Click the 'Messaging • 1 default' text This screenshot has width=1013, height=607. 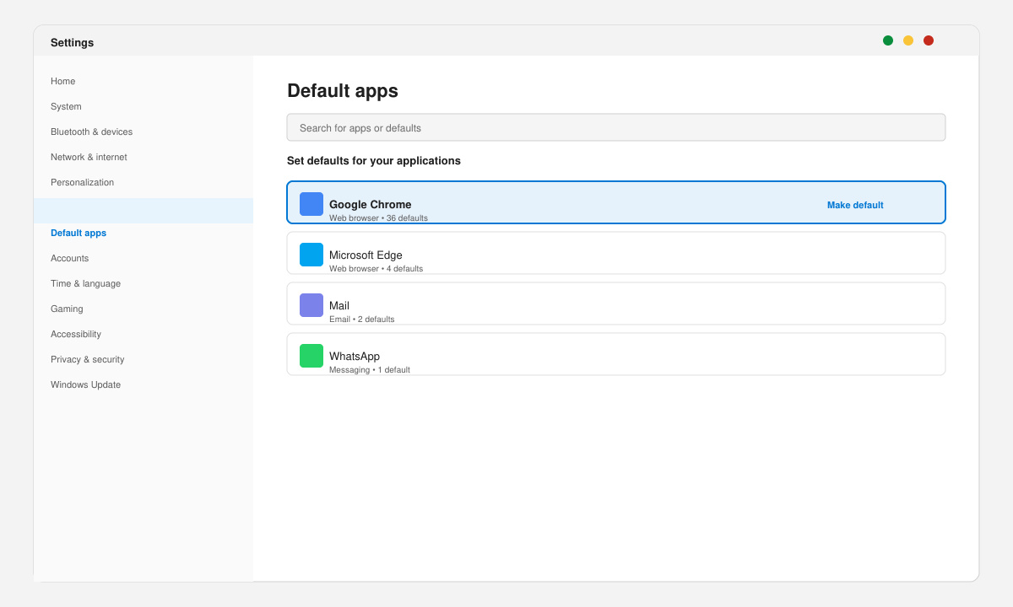pyautogui.click(x=370, y=370)
